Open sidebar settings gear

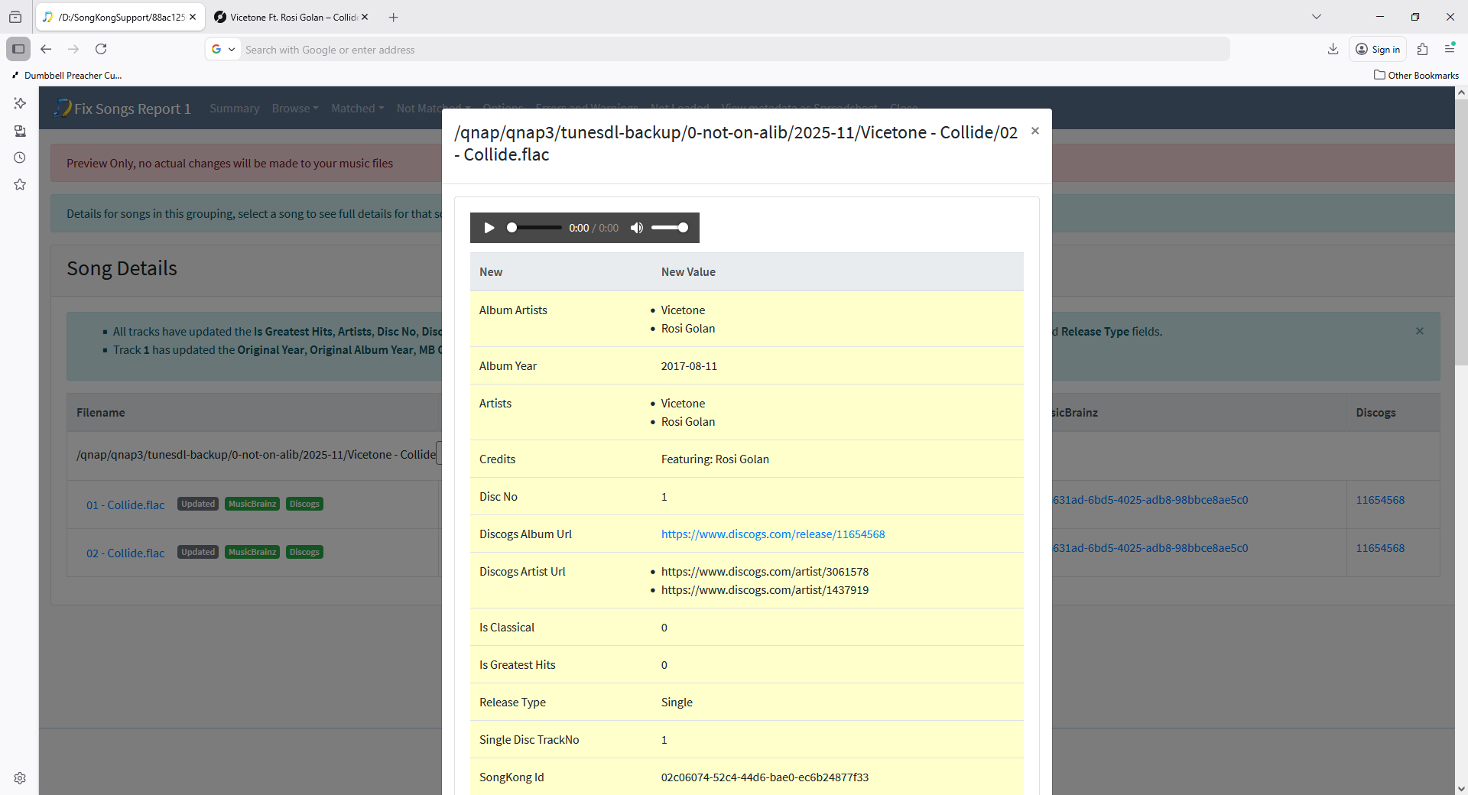20,778
